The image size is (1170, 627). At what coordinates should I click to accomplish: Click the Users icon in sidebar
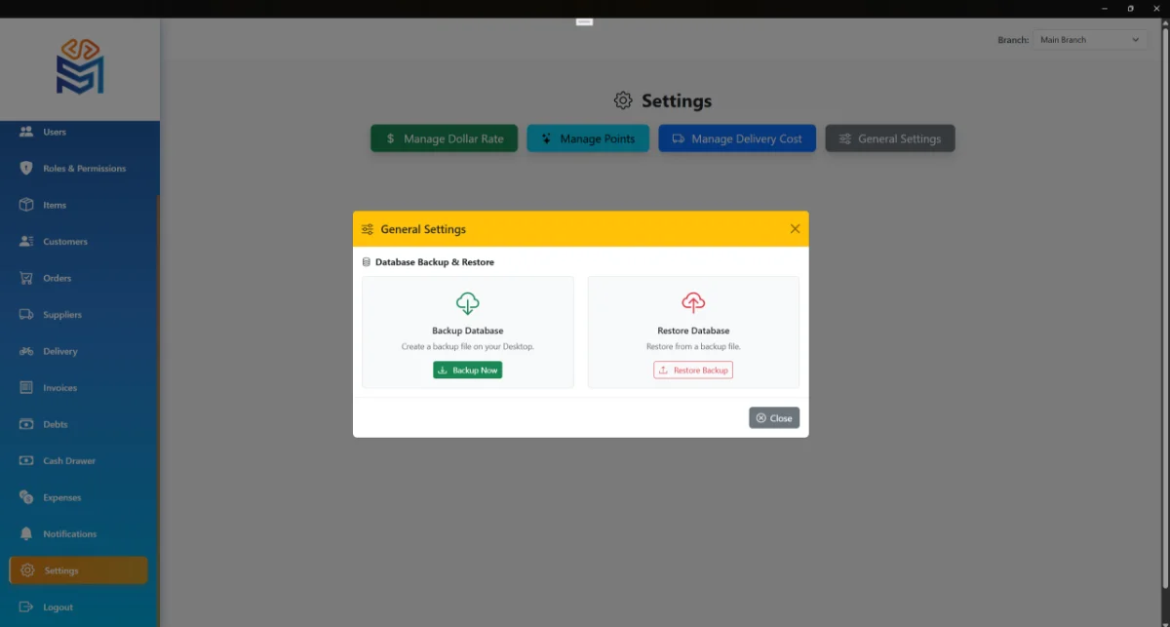click(x=26, y=132)
